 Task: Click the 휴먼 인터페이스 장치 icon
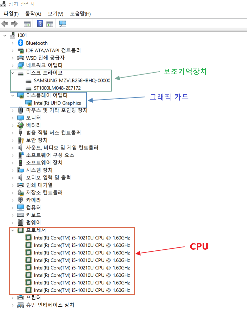tap(21, 305)
